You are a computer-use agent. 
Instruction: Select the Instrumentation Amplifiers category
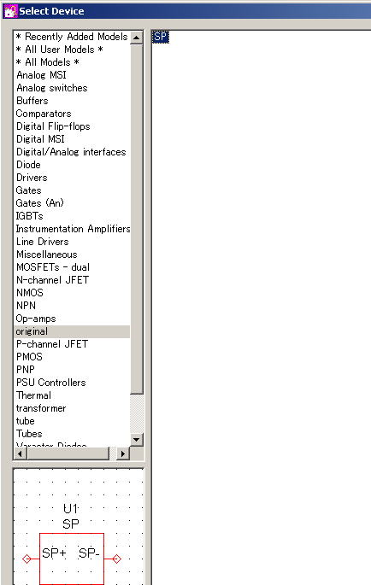click(73, 229)
